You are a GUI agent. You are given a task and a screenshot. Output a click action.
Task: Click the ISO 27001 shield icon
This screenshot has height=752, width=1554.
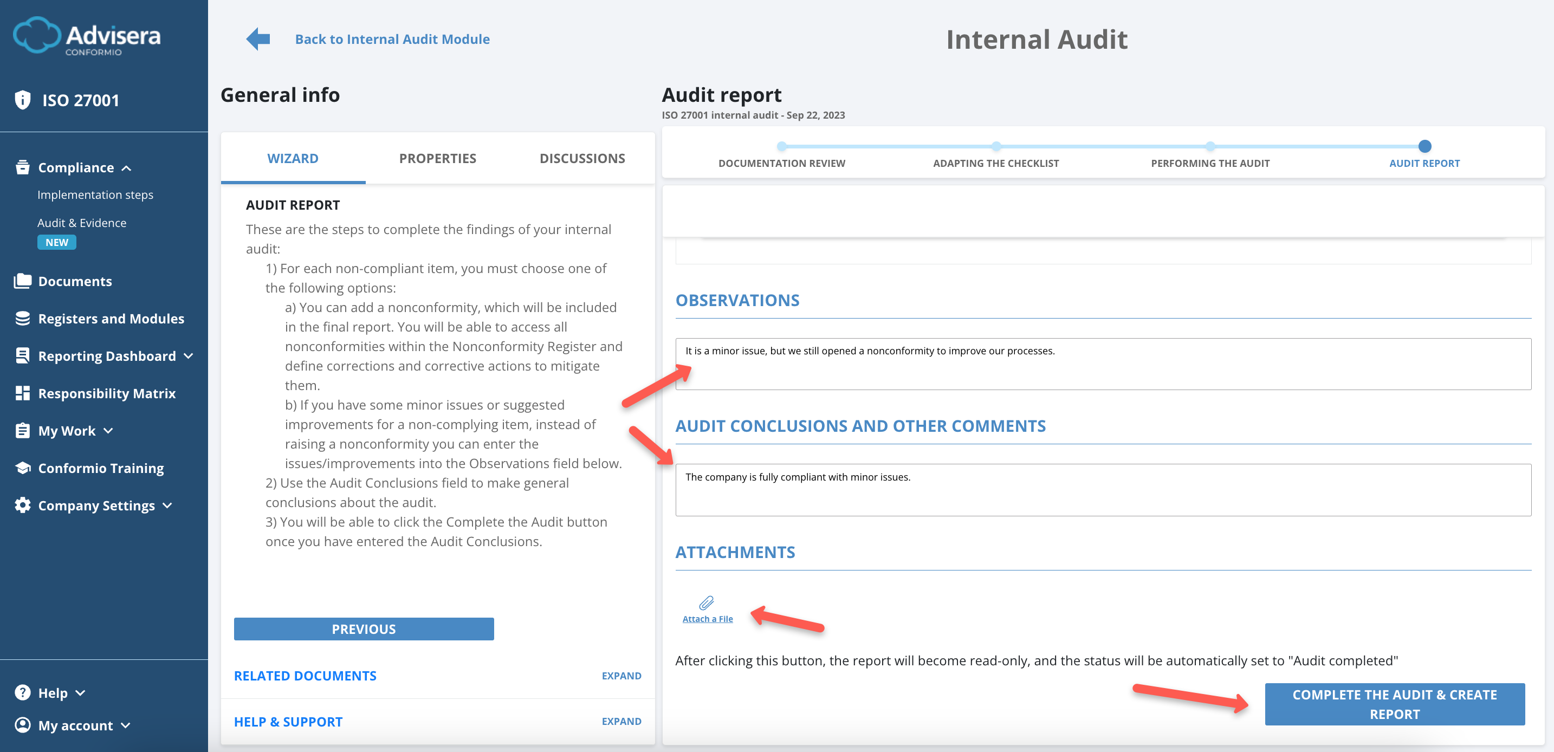coord(22,100)
